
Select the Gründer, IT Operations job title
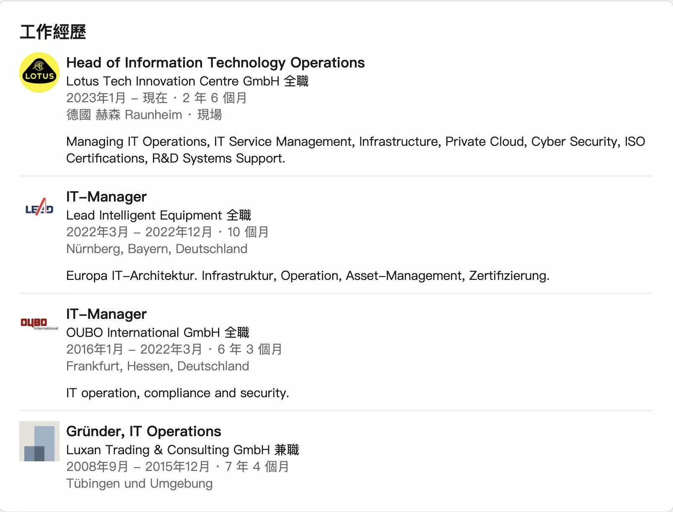(144, 432)
